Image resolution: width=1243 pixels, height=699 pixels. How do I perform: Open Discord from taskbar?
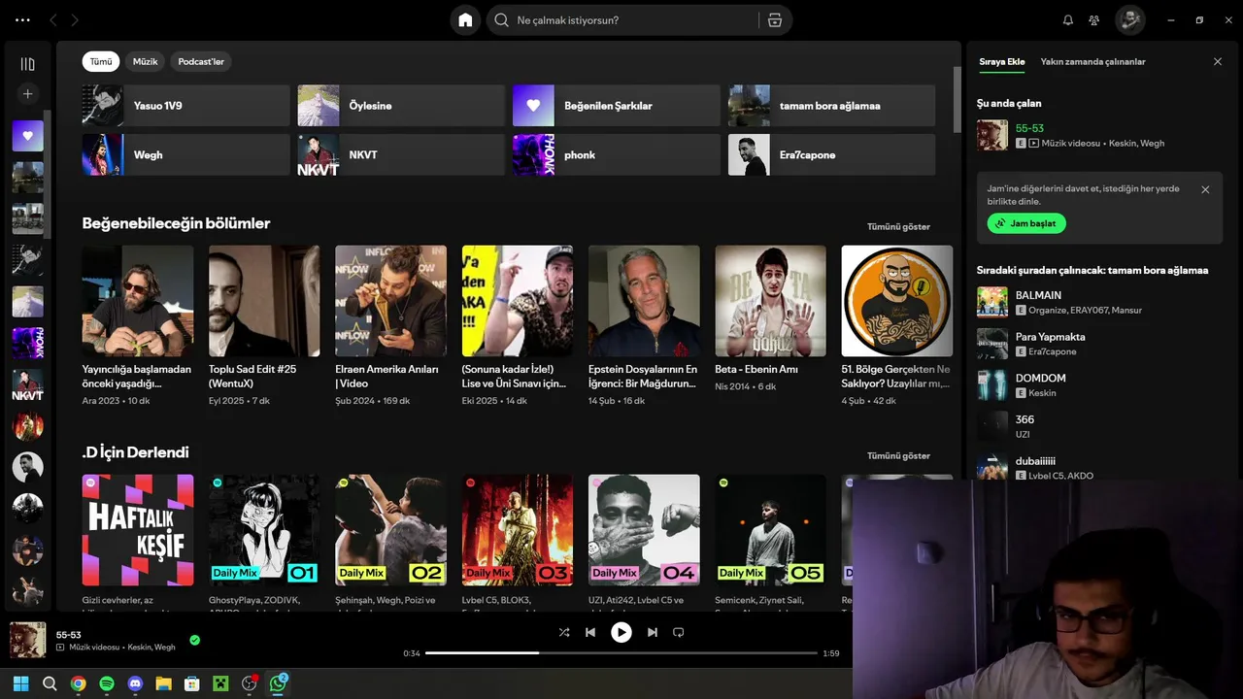135,683
